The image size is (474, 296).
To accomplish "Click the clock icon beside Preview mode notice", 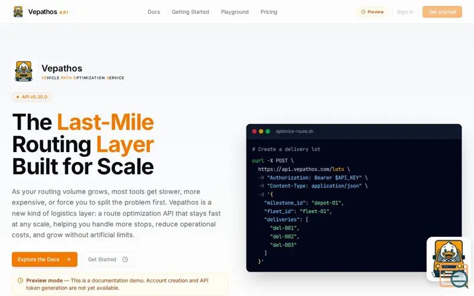I will click(20, 280).
